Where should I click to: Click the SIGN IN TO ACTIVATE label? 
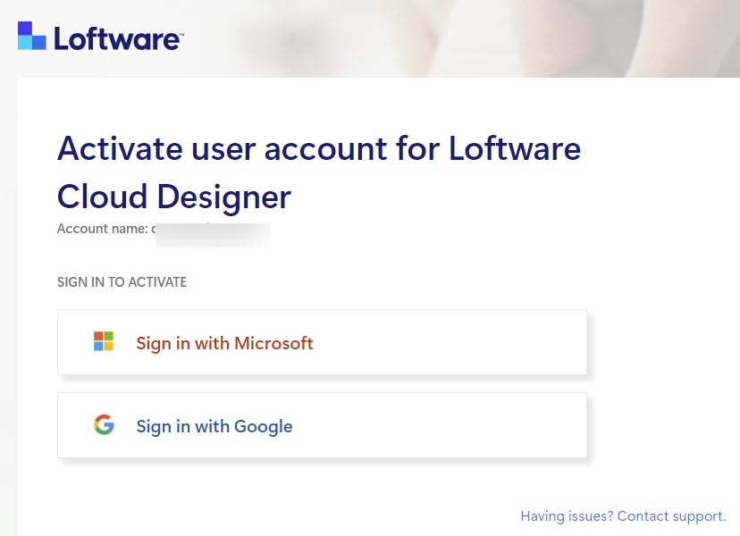click(122, 282)
